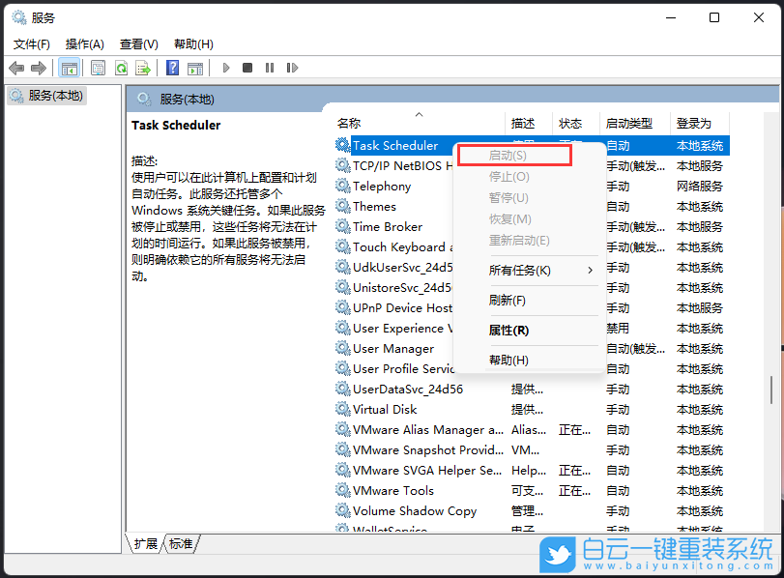This screenshot has height=578, width=784.
Task: Open the 查看 menu
Action: 138,43
